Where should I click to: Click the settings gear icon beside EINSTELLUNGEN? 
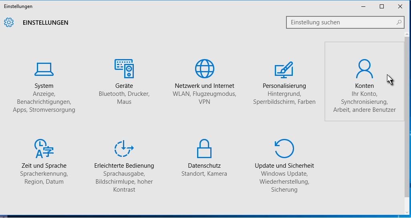tap(9, 22)
